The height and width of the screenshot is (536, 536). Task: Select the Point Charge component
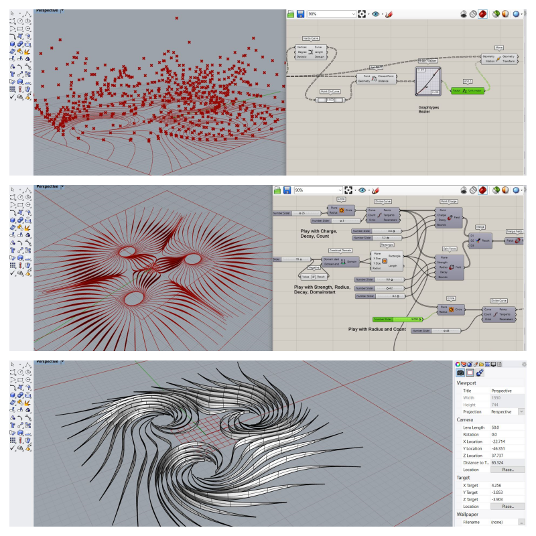pos(449,217)
